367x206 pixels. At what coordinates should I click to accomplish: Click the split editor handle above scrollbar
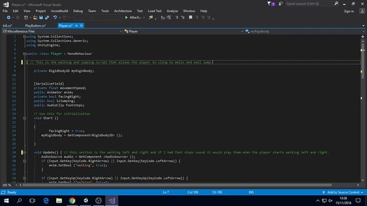coord(363,37)
